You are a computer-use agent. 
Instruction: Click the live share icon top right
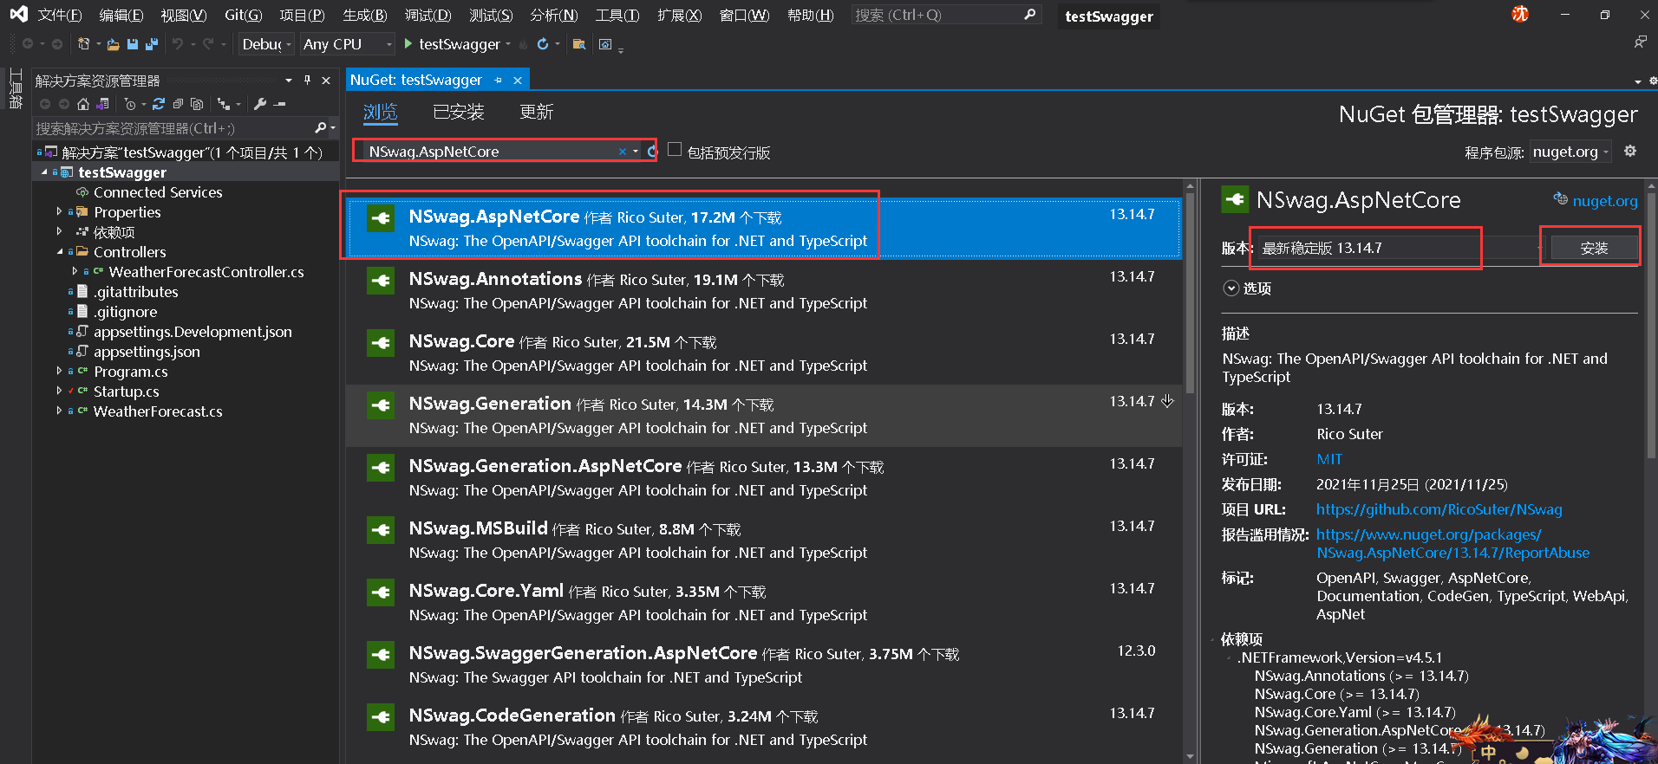(x=1640, y=42)
